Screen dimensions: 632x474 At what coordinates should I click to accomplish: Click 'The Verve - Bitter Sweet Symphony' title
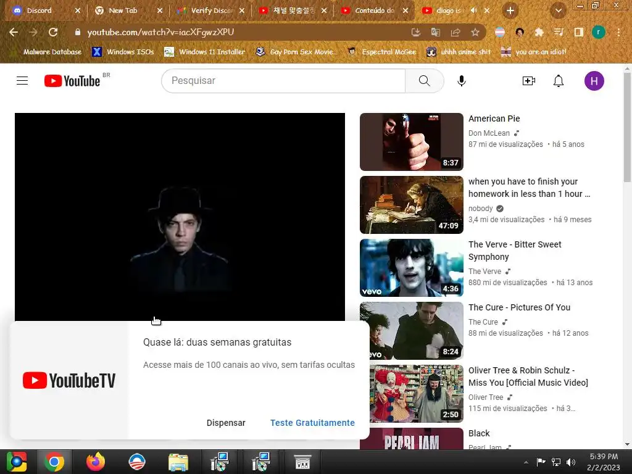(x=515, y=251)
